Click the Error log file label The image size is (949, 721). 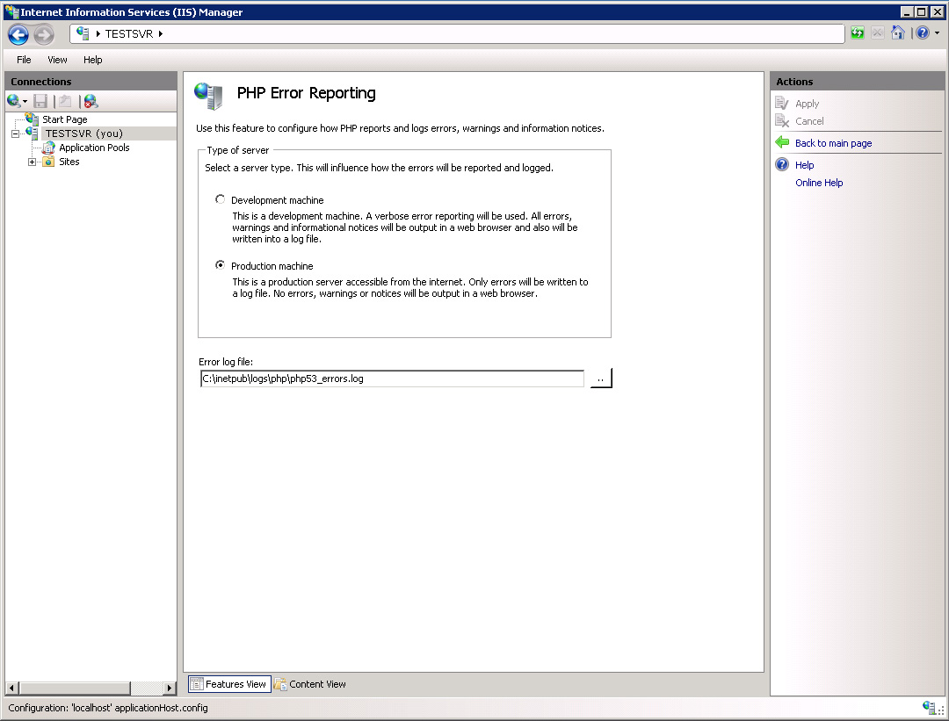pyautogui.click(x=226, y=362)
